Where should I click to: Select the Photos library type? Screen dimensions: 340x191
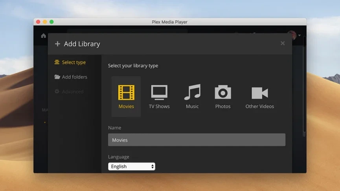(x=223, y=96)
